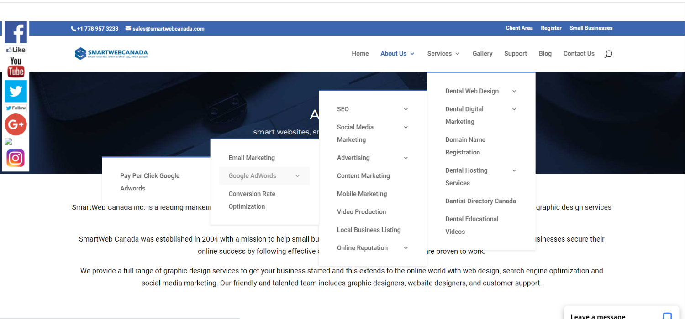The image size is (685, 319).
Task: Select Dental Web Design
Action: 472,91
